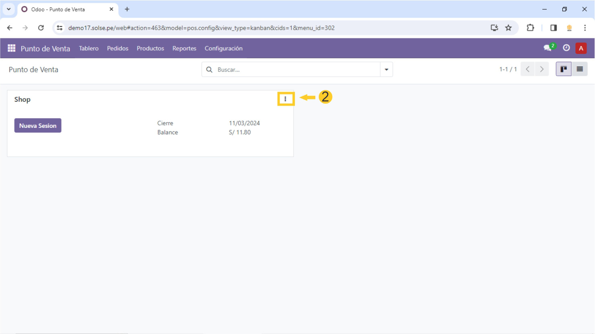595x334 pixels.
Task: Switch to list view
Action: [579, 69]
